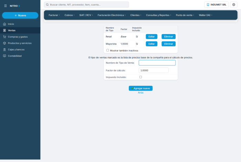Viewport: 241px width, 162px height.
Task: Enable Mostrar también inactivos checkbox
Action: (x=107, y=50)
